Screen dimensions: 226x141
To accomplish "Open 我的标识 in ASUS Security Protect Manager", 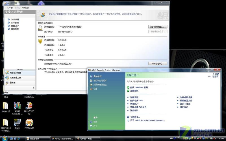I will (x=97, y=76).
